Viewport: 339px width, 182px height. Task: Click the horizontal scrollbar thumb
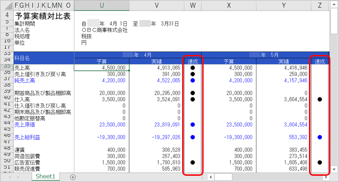pyautogui.click(x=223, y=177)
